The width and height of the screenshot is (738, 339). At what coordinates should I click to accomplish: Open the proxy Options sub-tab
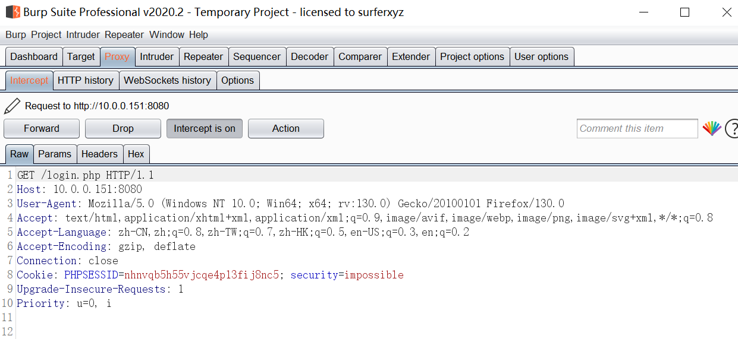point(238,80)
